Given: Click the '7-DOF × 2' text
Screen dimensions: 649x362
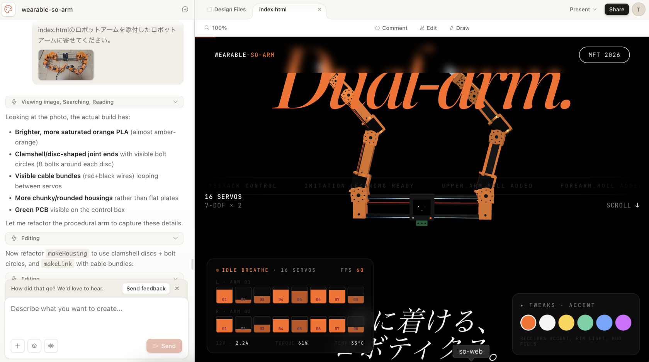Looking at the screenshot, I should pos(223,206).
